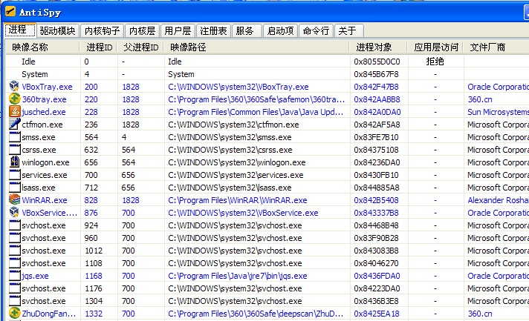Open the 内核钩子 tab
The width and height of the screenshot is (529, 321).
(102, 30)
